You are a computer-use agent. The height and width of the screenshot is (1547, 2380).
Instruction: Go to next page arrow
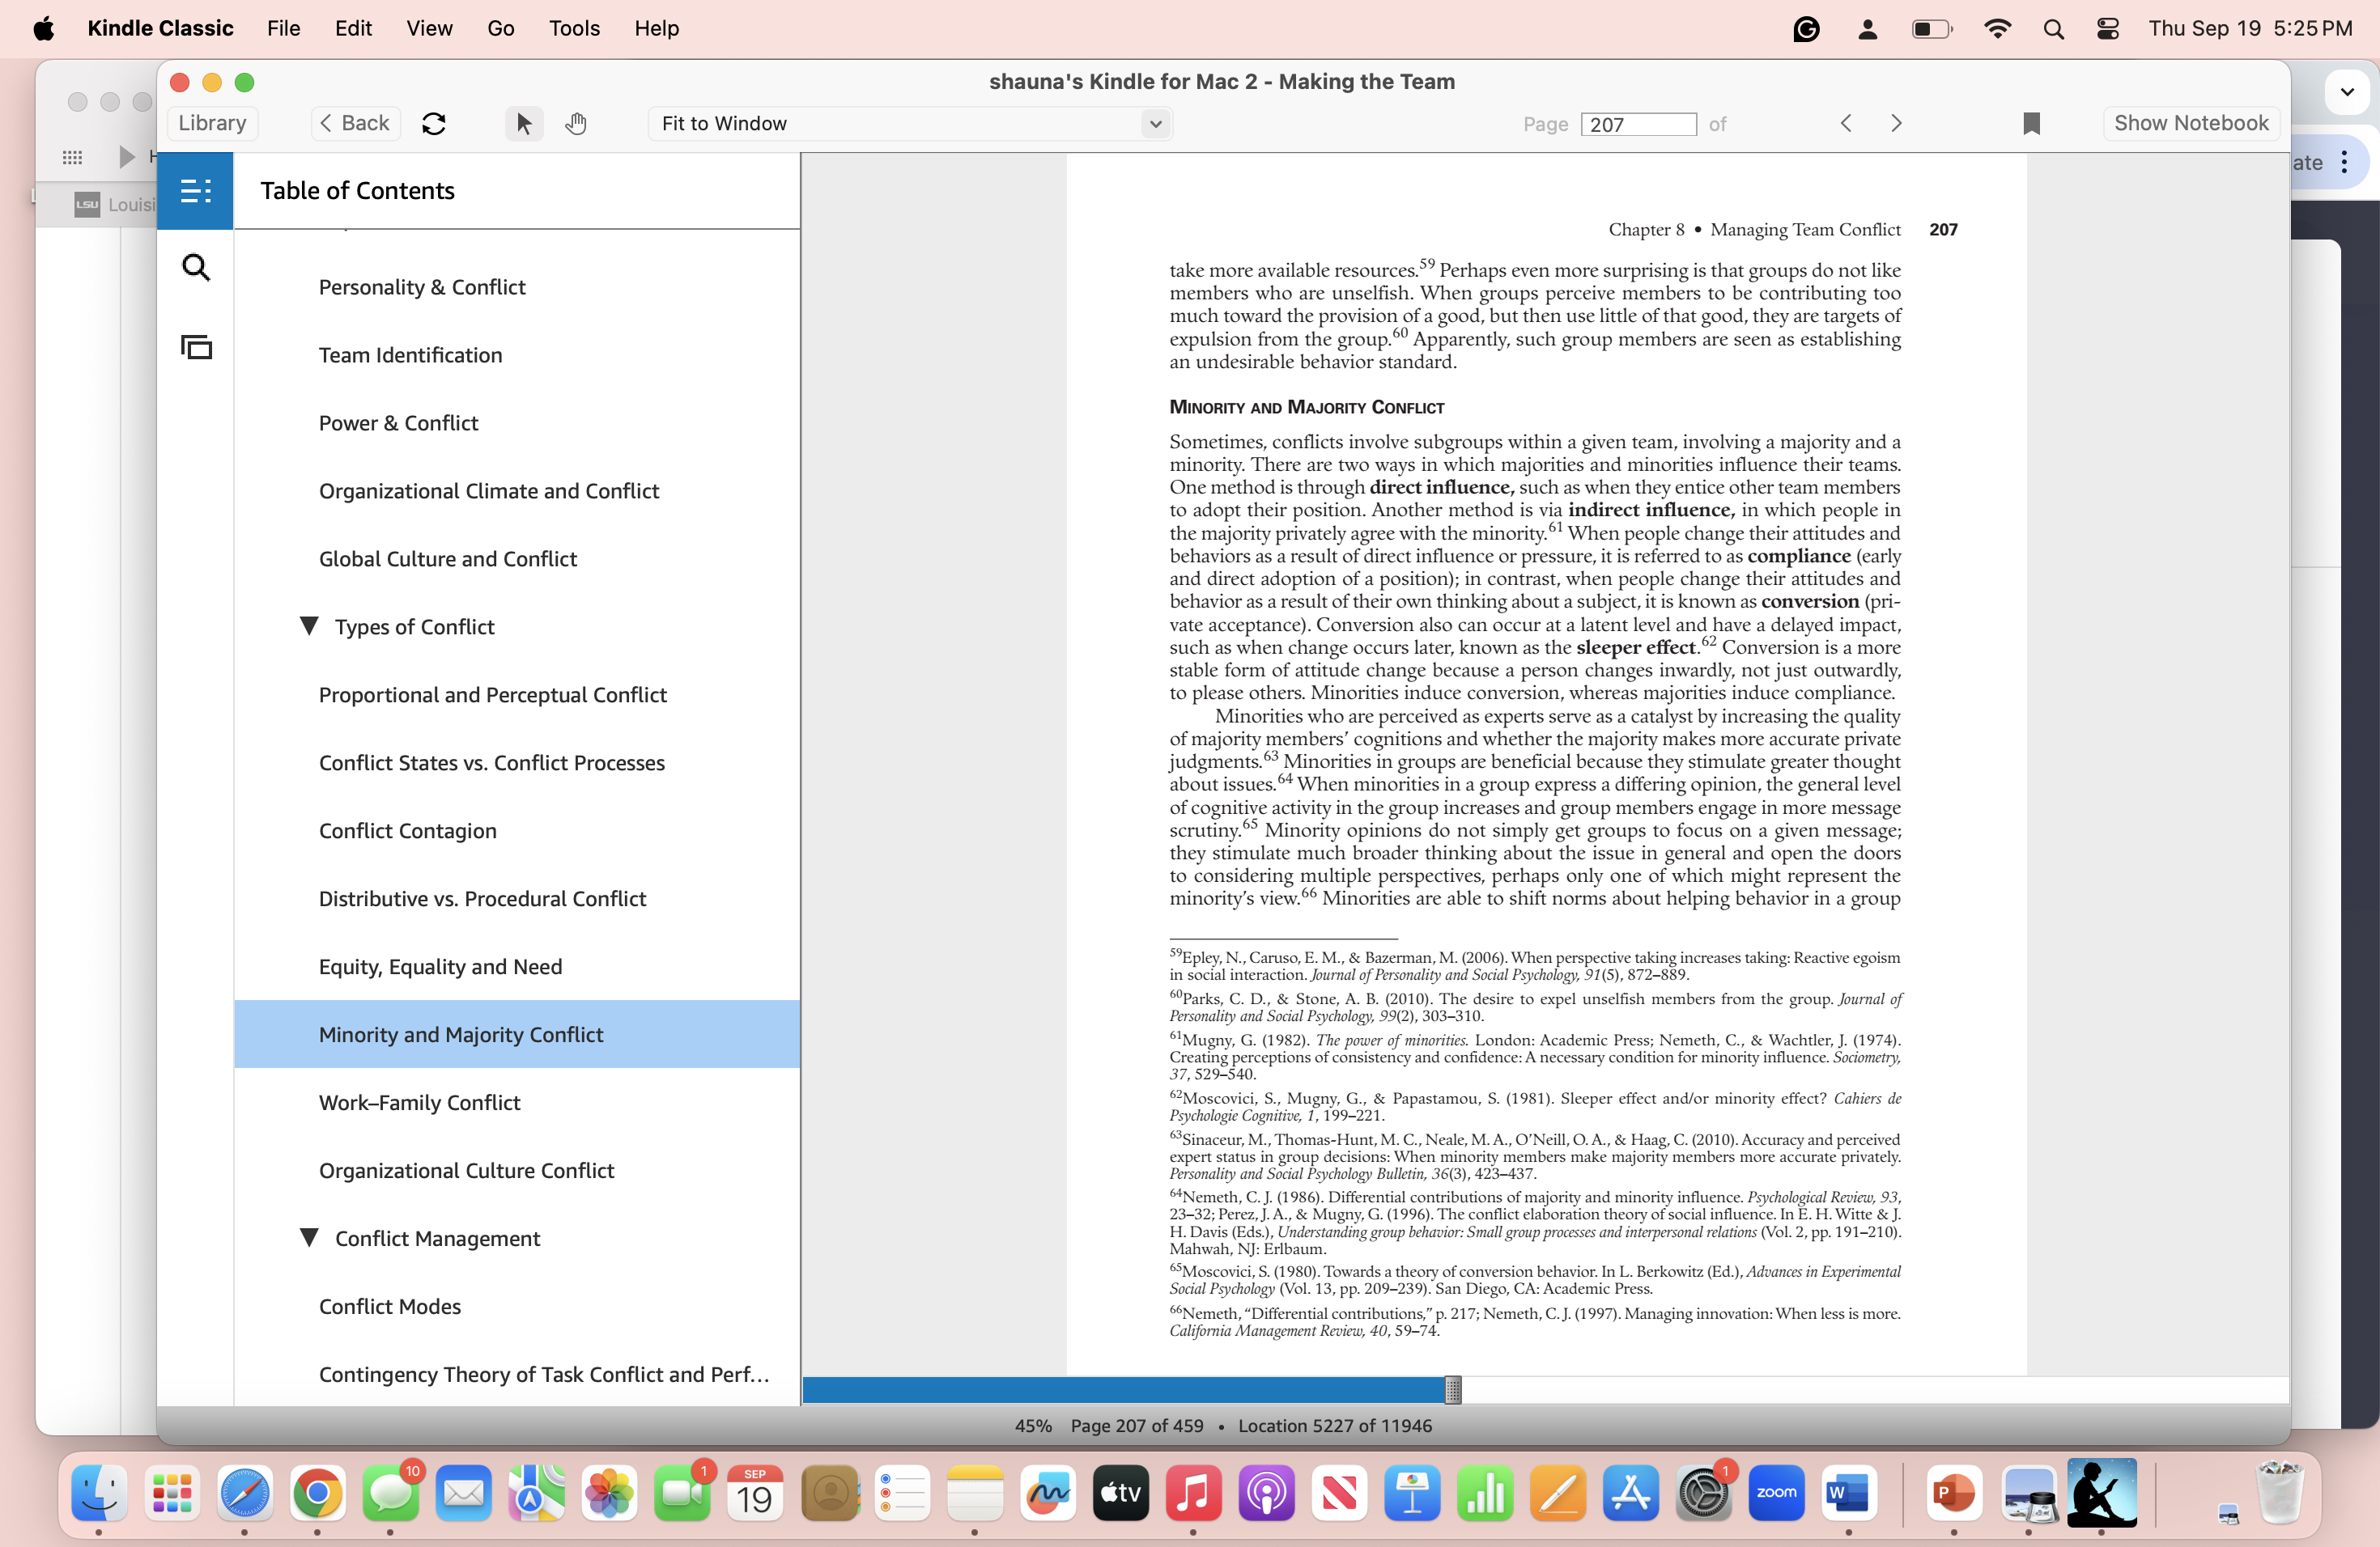1896,123
